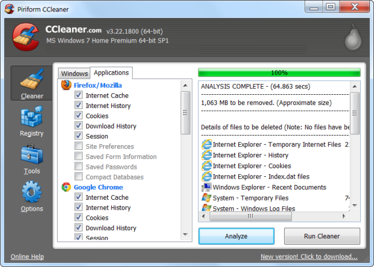Image resolution: width=374 pixels, height=267 pixels.
Task: Click the Firefox Saved Passwords label
Action: click(x=112, y=167)
